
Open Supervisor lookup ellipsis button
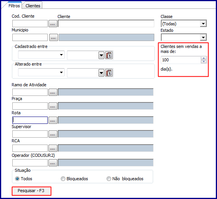(53, 134)
